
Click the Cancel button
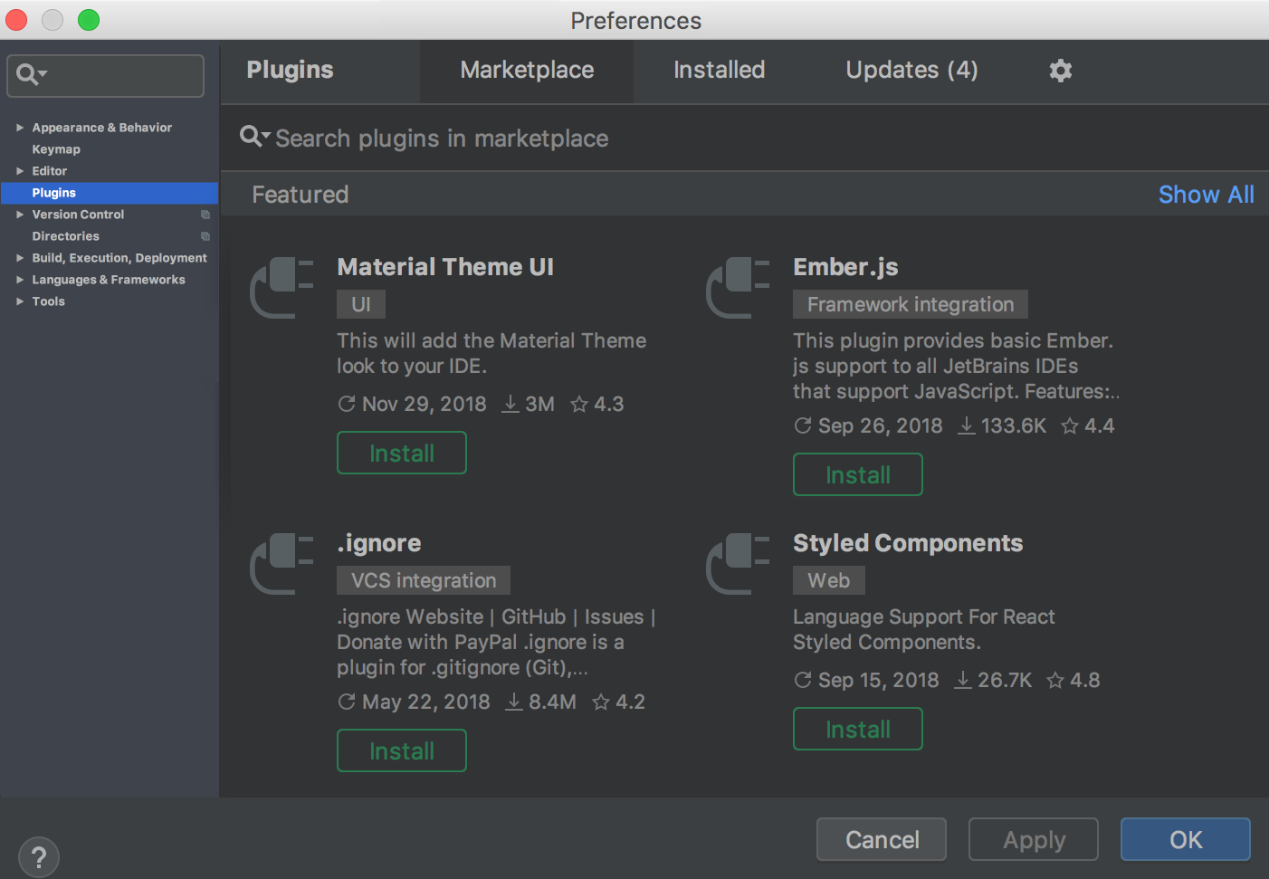882,839
